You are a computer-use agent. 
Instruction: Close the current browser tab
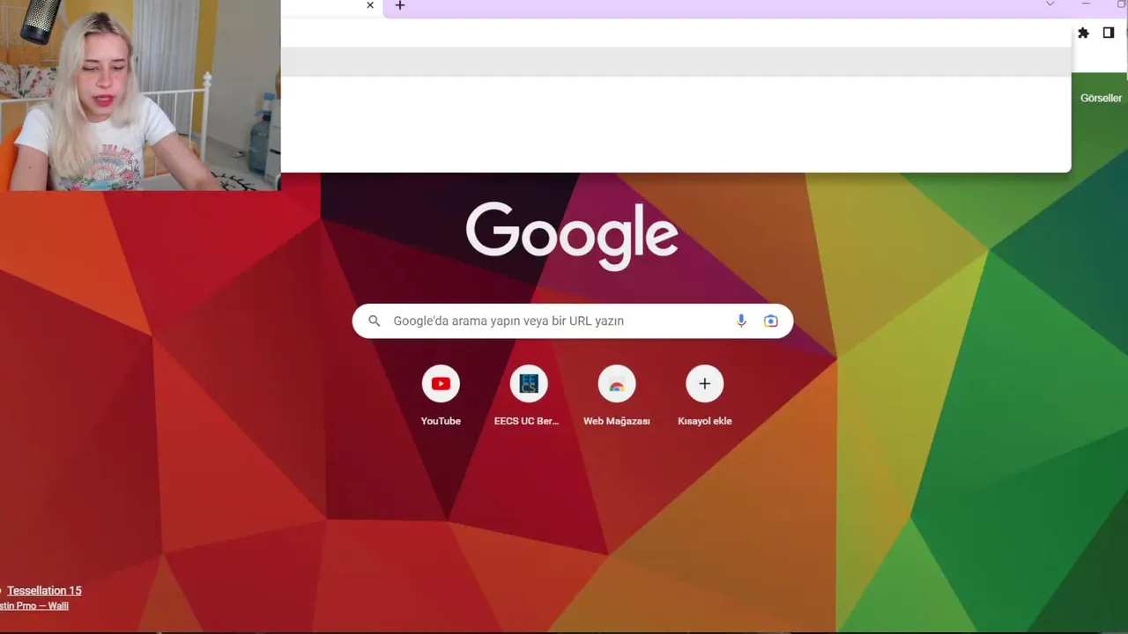coord(370,5)
